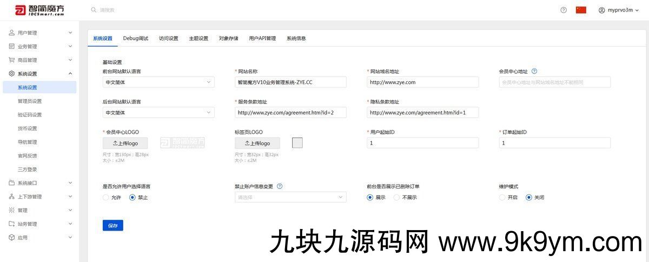Click 上传logo button under 会员中心LOGO
This screenshot has width=649, height=262.
(x=125, y=143)
